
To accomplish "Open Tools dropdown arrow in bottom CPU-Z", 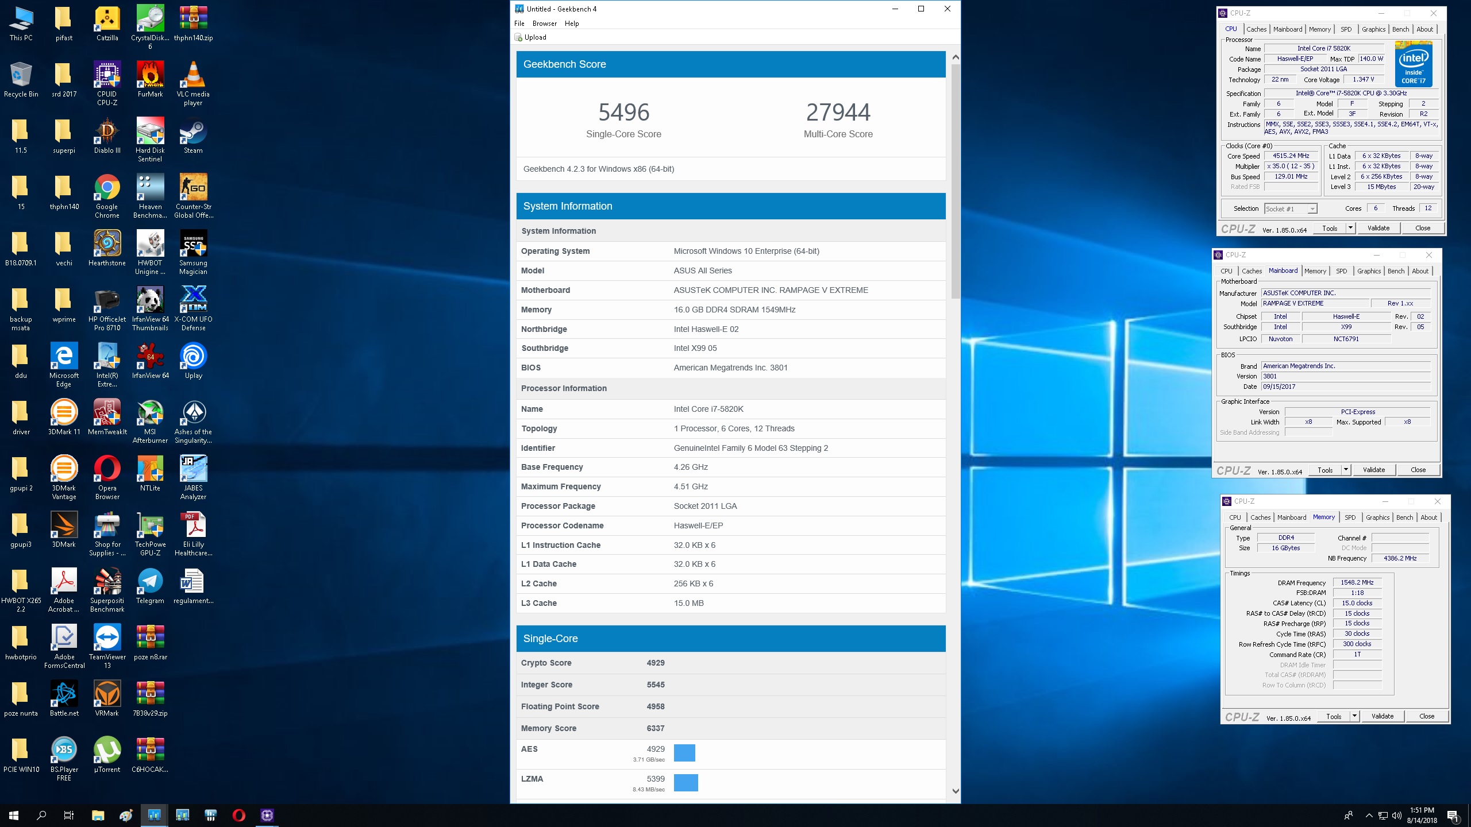I will point(1354,716).
